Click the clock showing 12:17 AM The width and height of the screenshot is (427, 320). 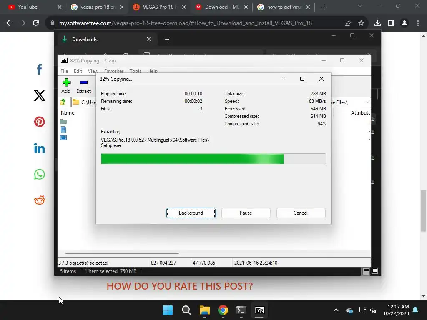click(x=398, y=307)
